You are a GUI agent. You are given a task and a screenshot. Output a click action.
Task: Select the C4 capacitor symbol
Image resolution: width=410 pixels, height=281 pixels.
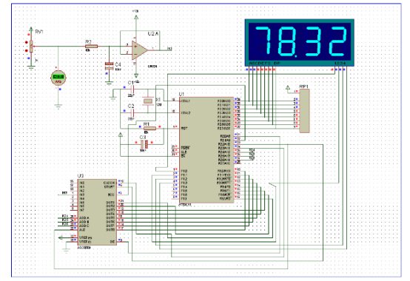coord(110,66)
